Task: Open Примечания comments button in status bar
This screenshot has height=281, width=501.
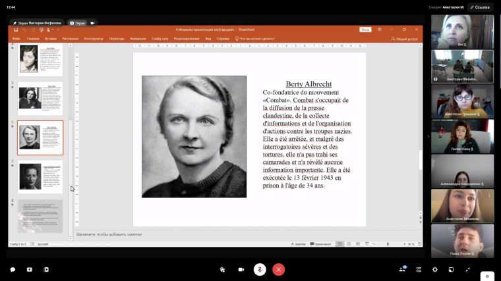Action: 320,244
